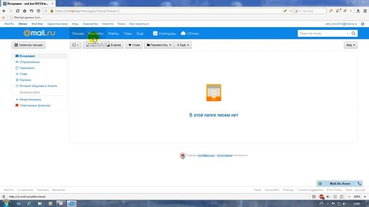Select the Входящие browser tab

tap(28, 3)
